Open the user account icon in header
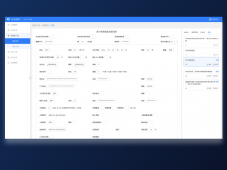This screenshot has width=227, height=170. [210, 19]
